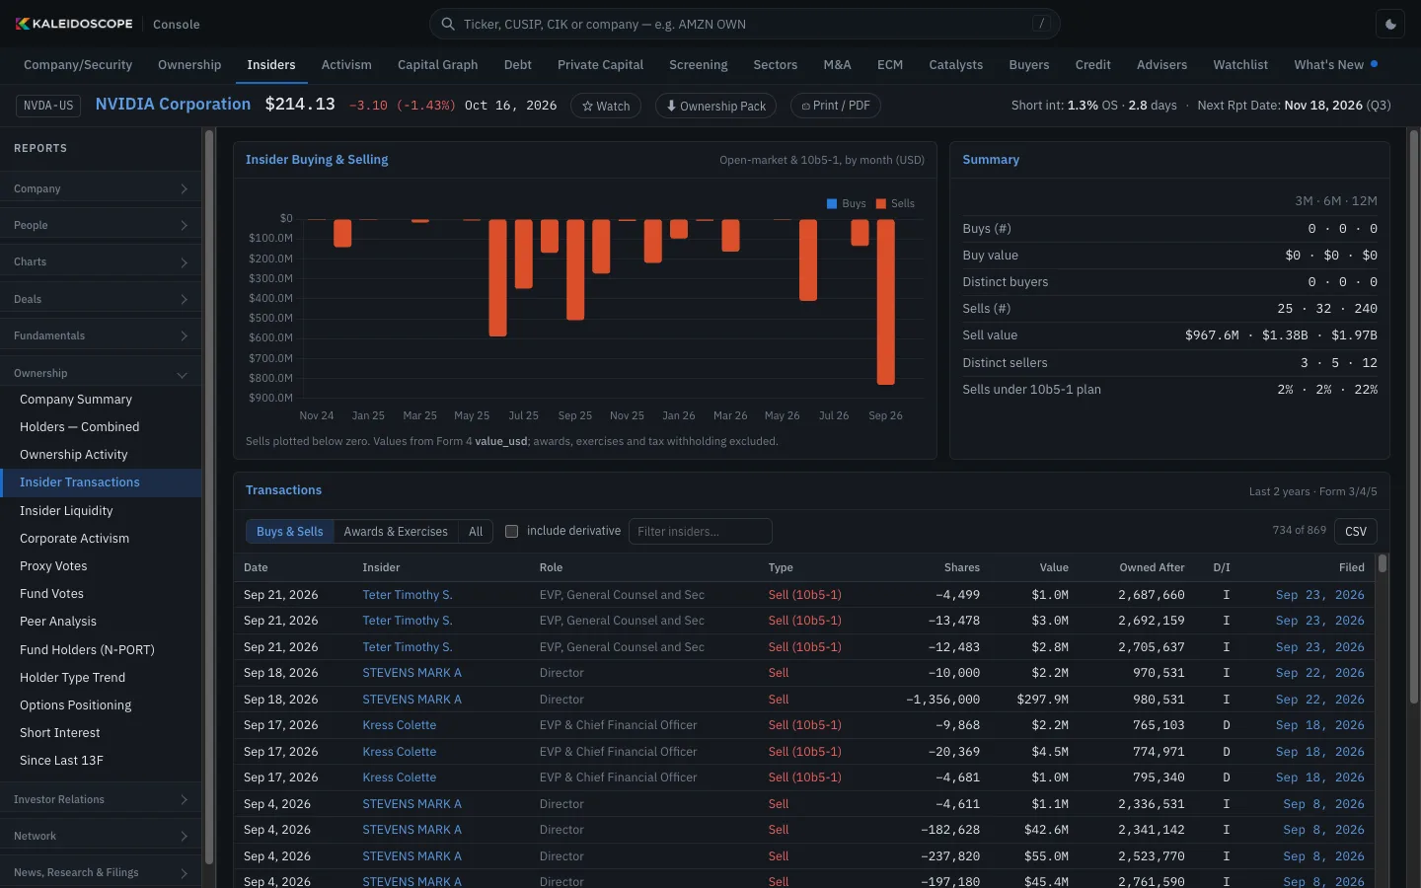This screenshot has width=1421, height=888.
Task: Click the transactions table scrollbar thumb
Action: 1383,563
